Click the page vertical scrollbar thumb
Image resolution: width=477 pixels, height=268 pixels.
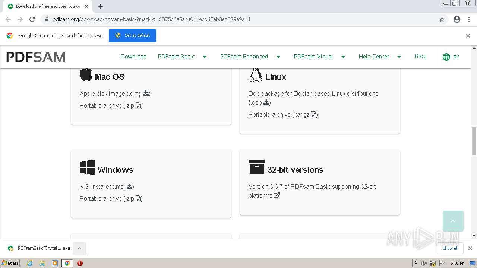[474, 141]
